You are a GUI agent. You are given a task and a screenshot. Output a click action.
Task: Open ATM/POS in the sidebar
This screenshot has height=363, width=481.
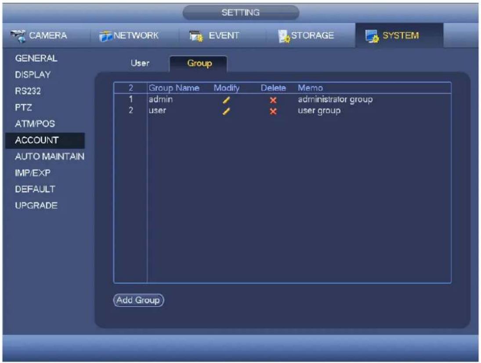(x=35, y=123)
